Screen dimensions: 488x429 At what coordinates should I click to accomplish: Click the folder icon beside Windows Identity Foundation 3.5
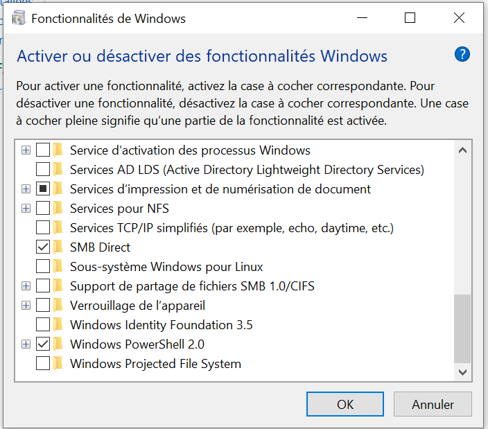pos(58,325)
